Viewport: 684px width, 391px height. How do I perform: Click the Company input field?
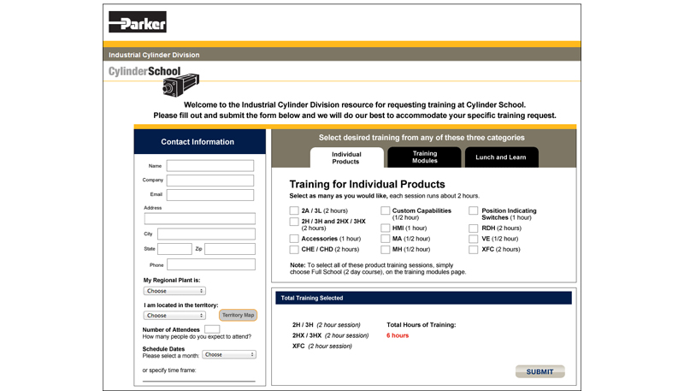click(x=210, y=181)
